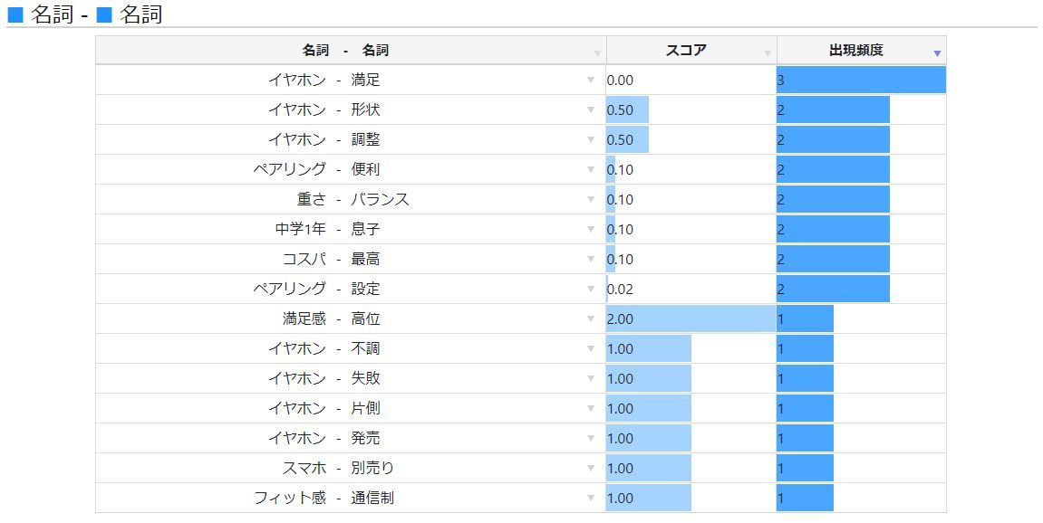
Task: Click frequency bar of 3 for イヤホン - 満足
Action: 860,81
